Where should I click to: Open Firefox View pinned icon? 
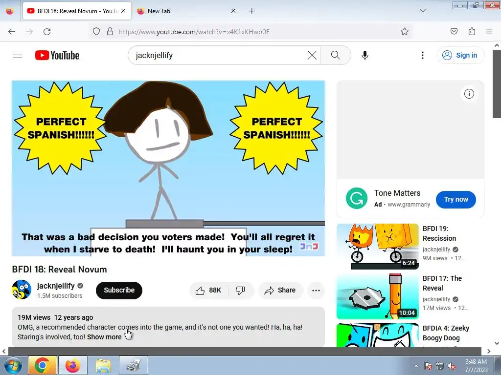[x=10, y=11]
